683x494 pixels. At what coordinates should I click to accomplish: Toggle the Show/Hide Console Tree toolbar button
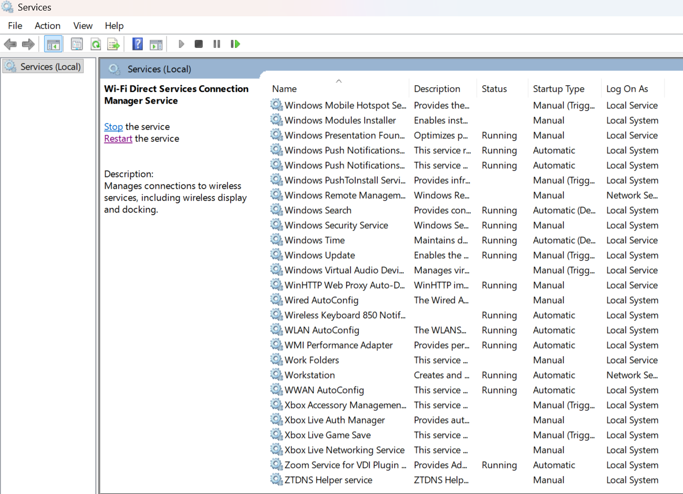click(x=53, y=44)
